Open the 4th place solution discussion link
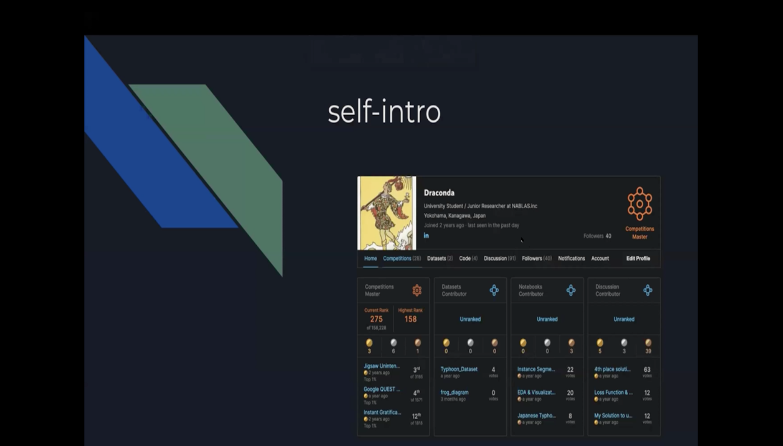Viewport: 783px width, 446px height. [x=612, y=369]
